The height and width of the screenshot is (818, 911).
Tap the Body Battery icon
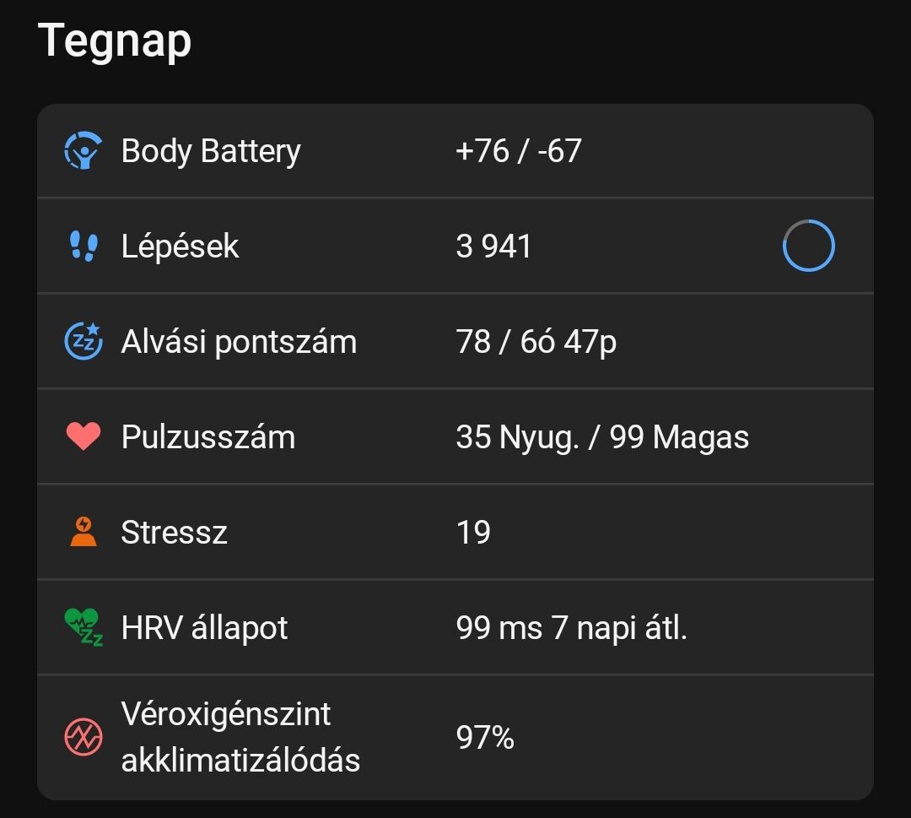[83, 150]
